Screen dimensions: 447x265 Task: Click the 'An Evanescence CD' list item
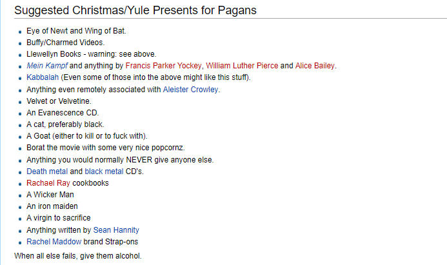[x=63, y=113]
